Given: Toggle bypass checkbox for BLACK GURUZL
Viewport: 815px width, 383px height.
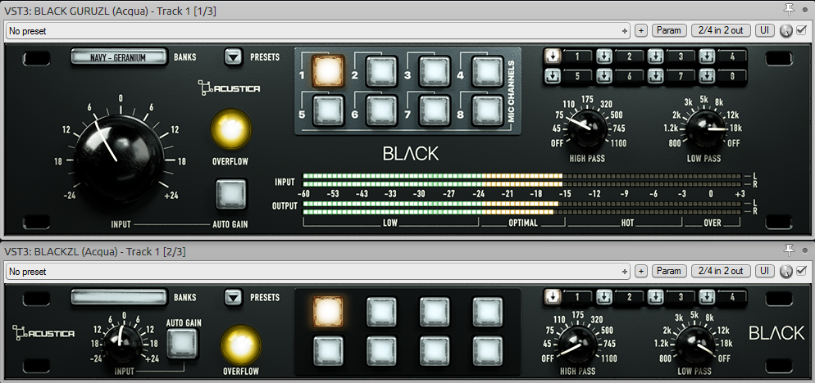Looking at the screenshot, I should (x=802, y=30).
